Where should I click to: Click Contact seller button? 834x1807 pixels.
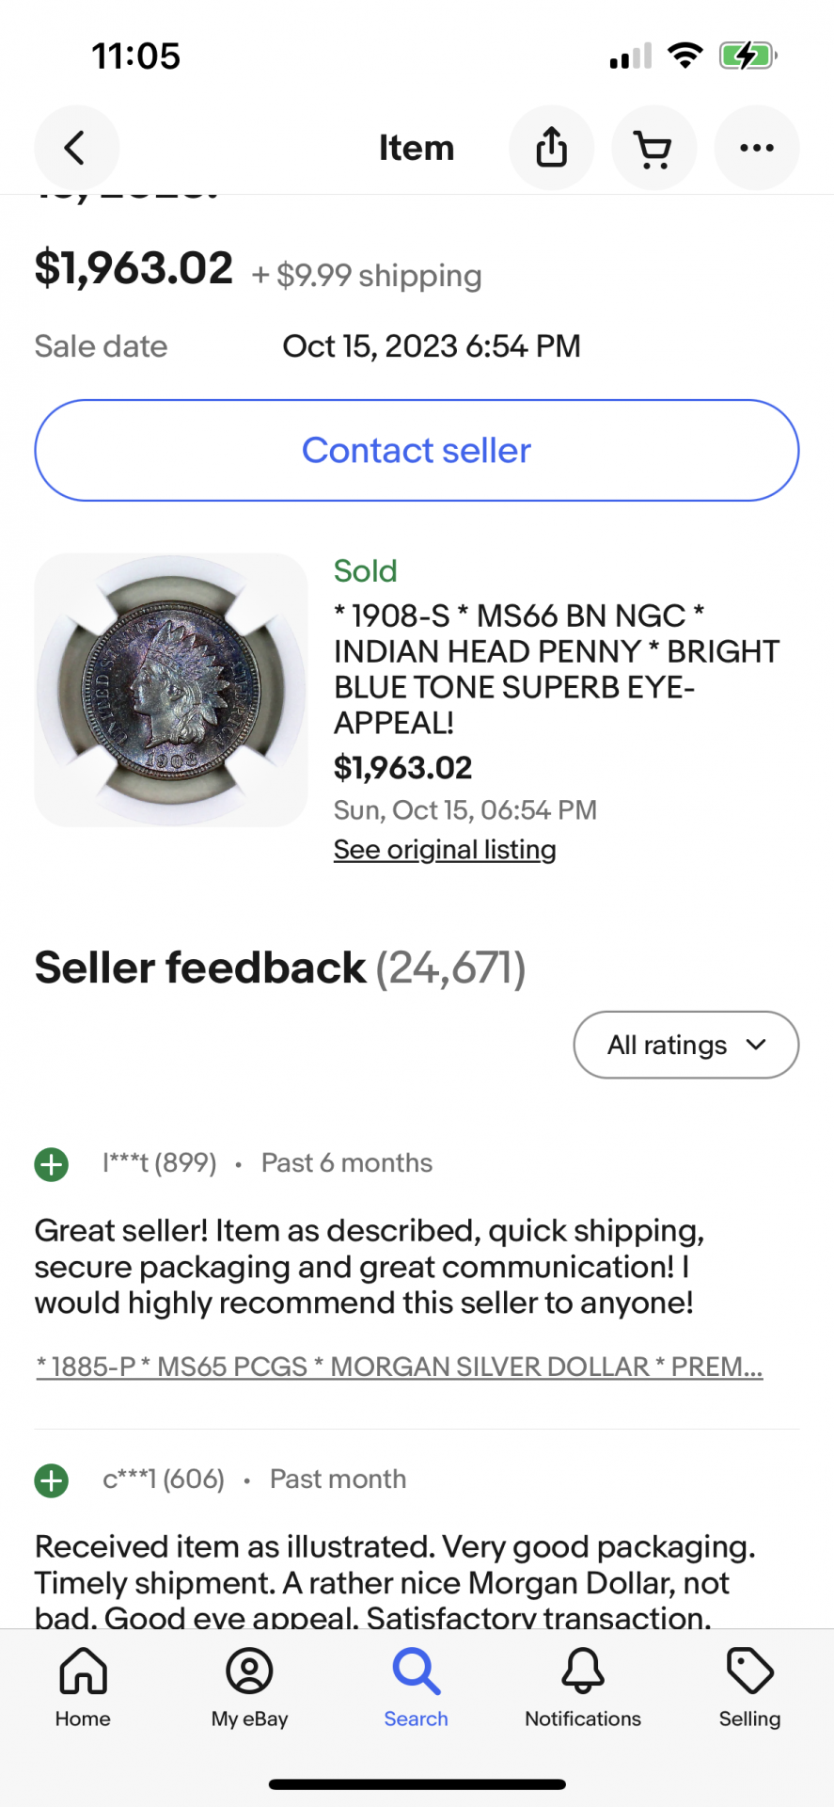417,451
